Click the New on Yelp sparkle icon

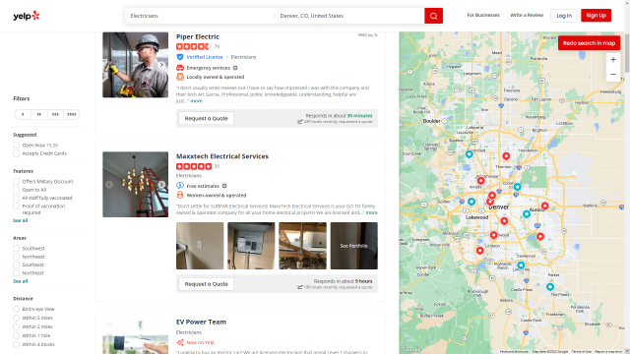pyautogui.click(x=180, y=342)
